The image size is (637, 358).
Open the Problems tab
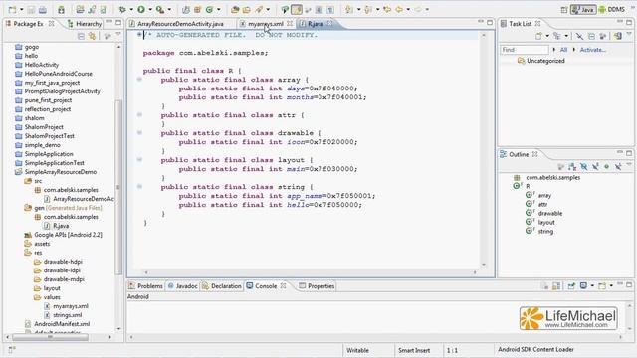(x=146, y=286)
